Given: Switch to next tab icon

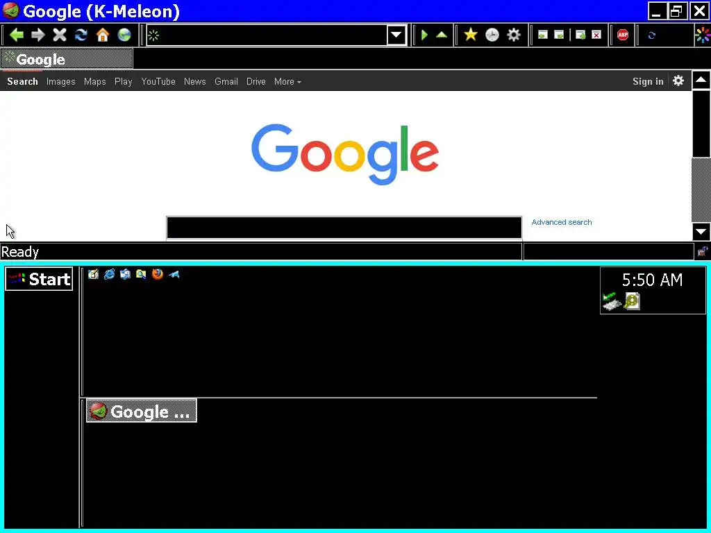Looking at the screenshot, I should tap(559, 35).
